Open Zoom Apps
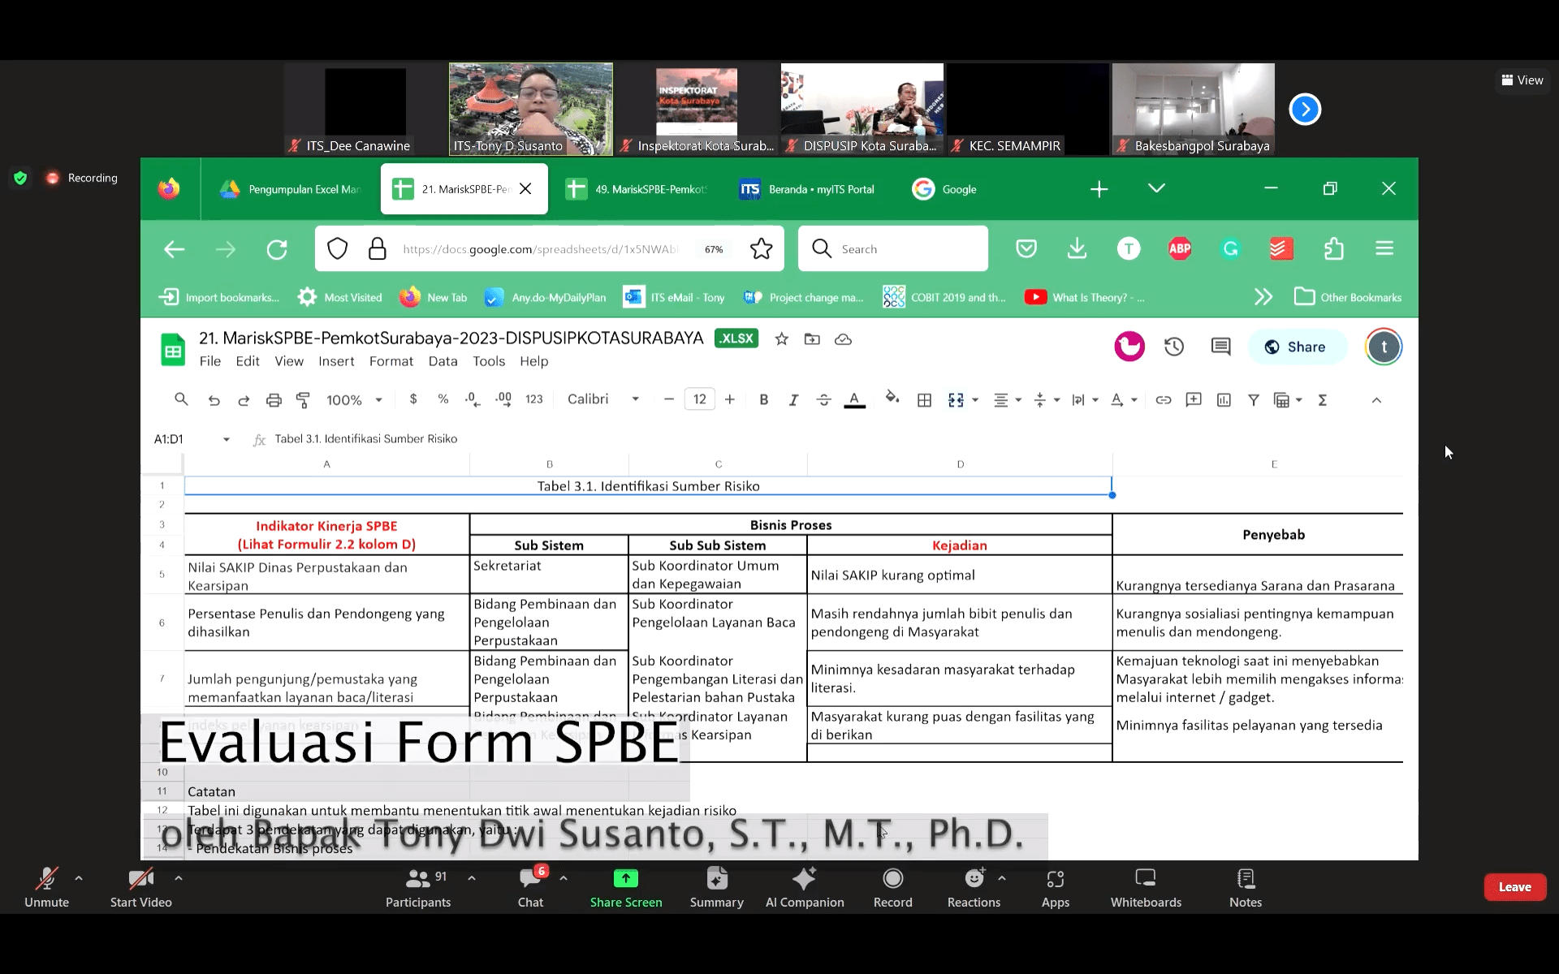Screen dimensions: 1559x974 [x=1055, y=886]
